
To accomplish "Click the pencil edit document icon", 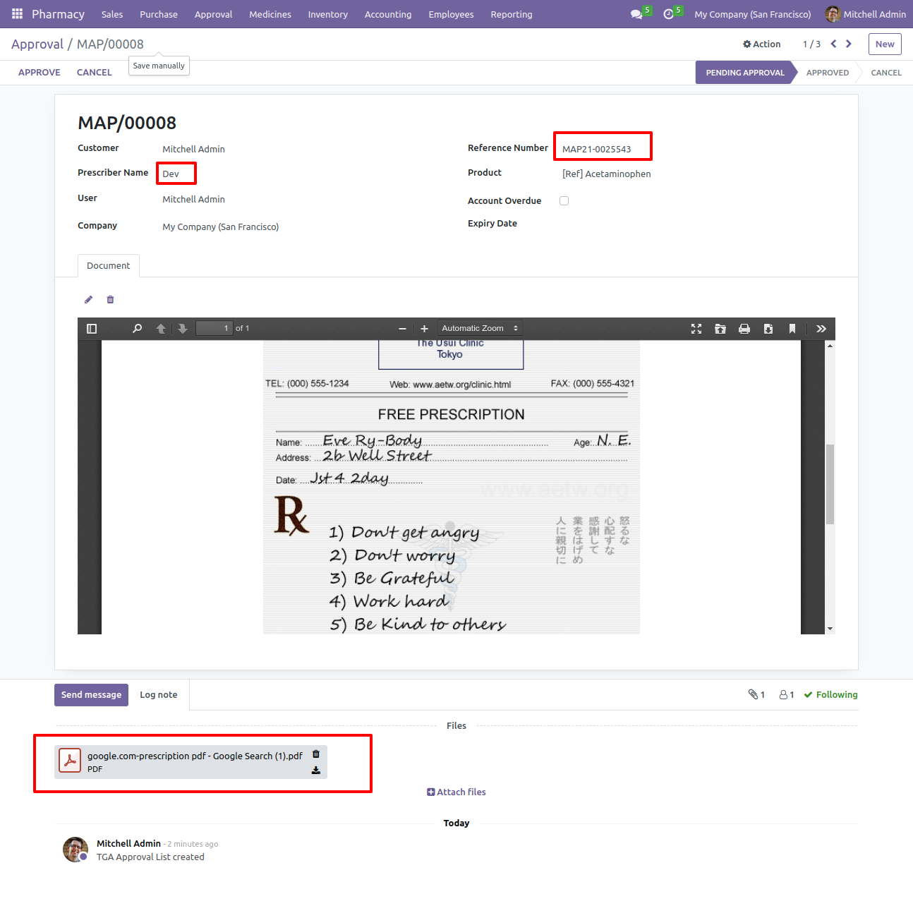I will point(88,300).
